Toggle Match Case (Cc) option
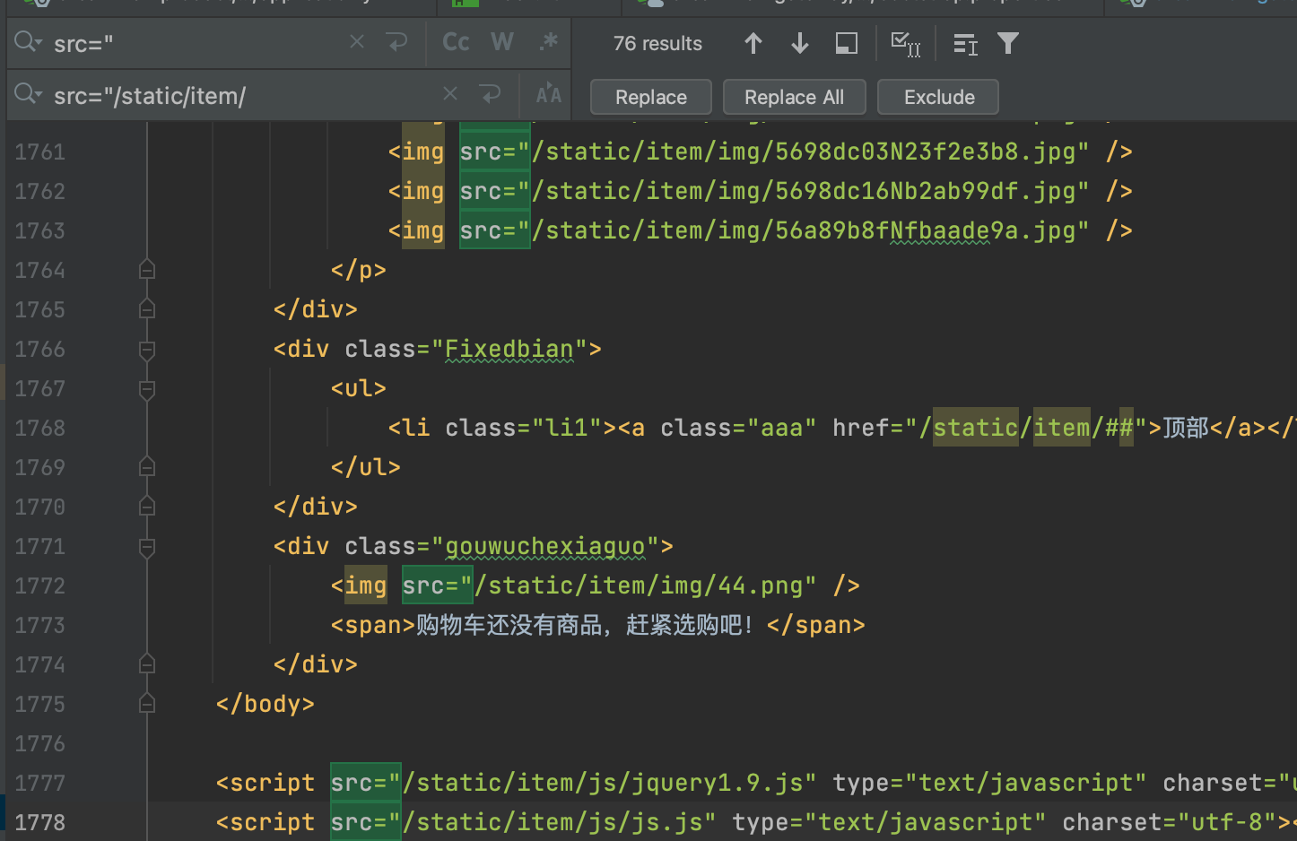This screenshot has width=1297, height=841. point(456,42)
